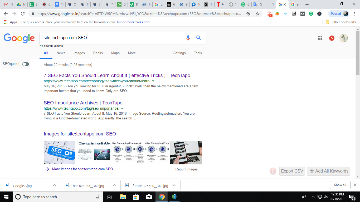Viewport: 360px width, 202px height.
Task: Click the Apps shortcut in the bookmarks bar
Action: [11, 22]
